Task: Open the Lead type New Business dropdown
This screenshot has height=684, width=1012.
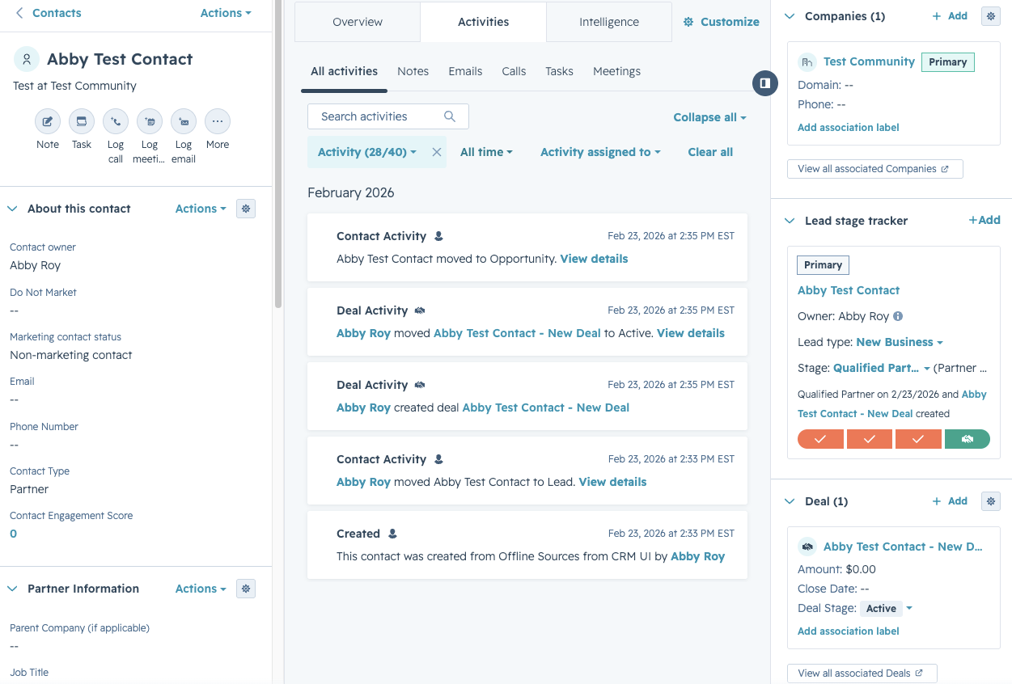Action: tap(900, 342)
